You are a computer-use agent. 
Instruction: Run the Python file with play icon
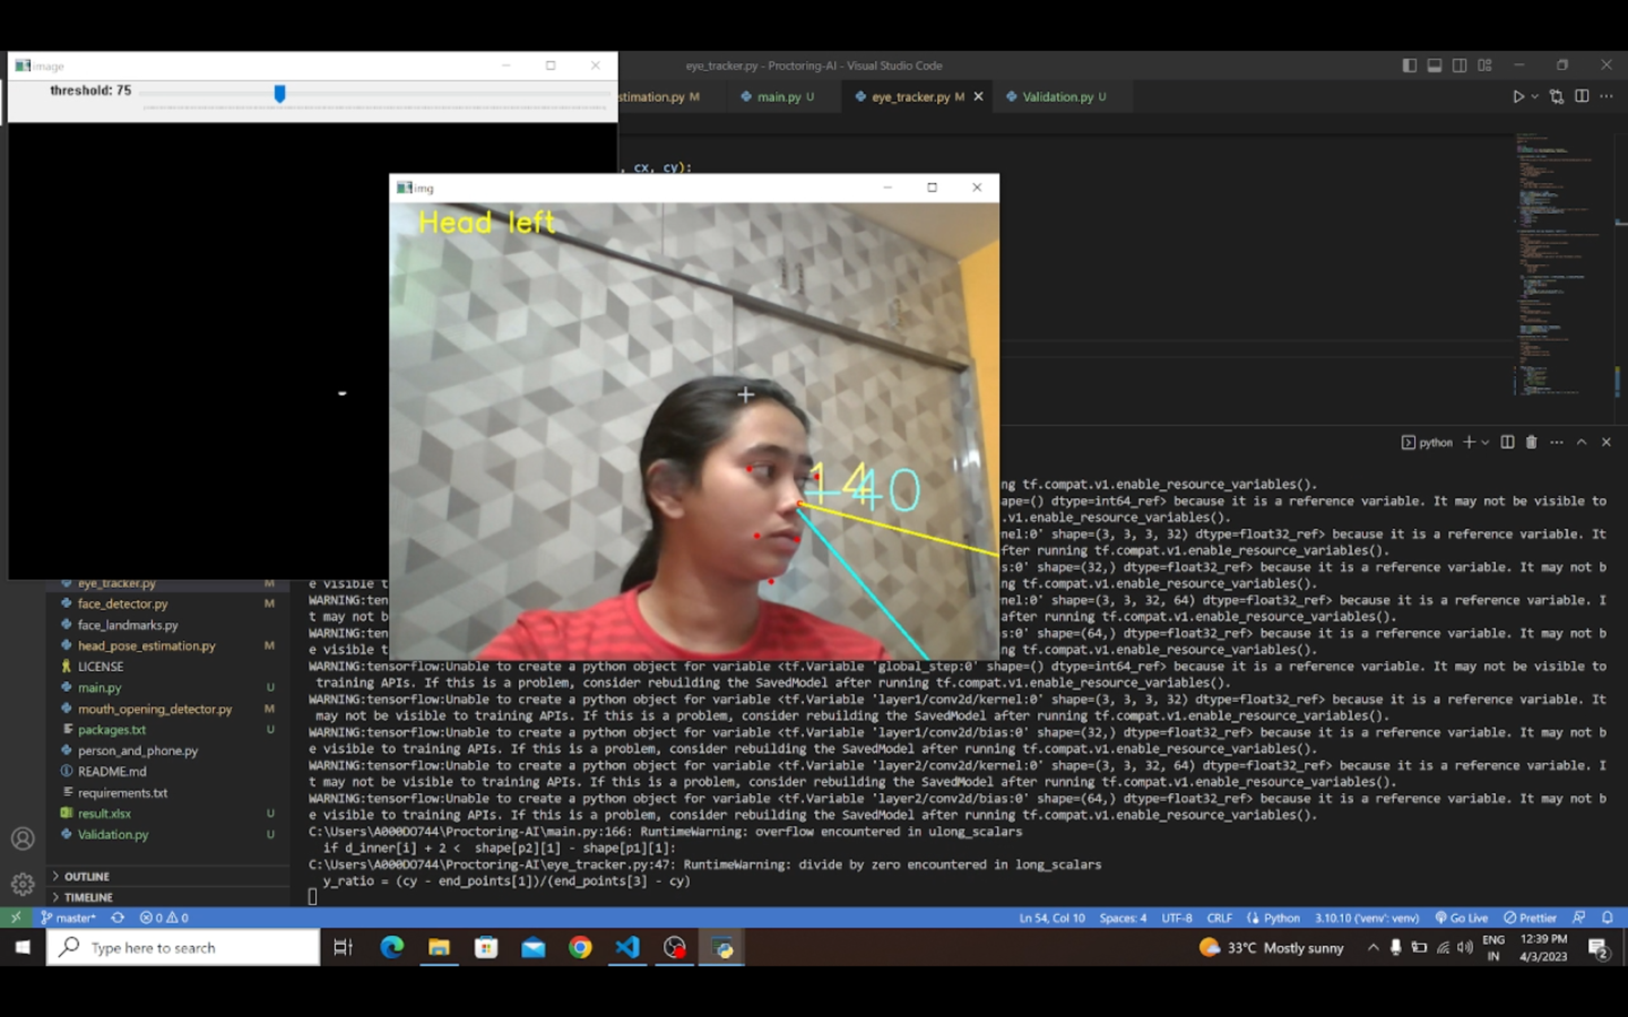[x=1518, y=97]
